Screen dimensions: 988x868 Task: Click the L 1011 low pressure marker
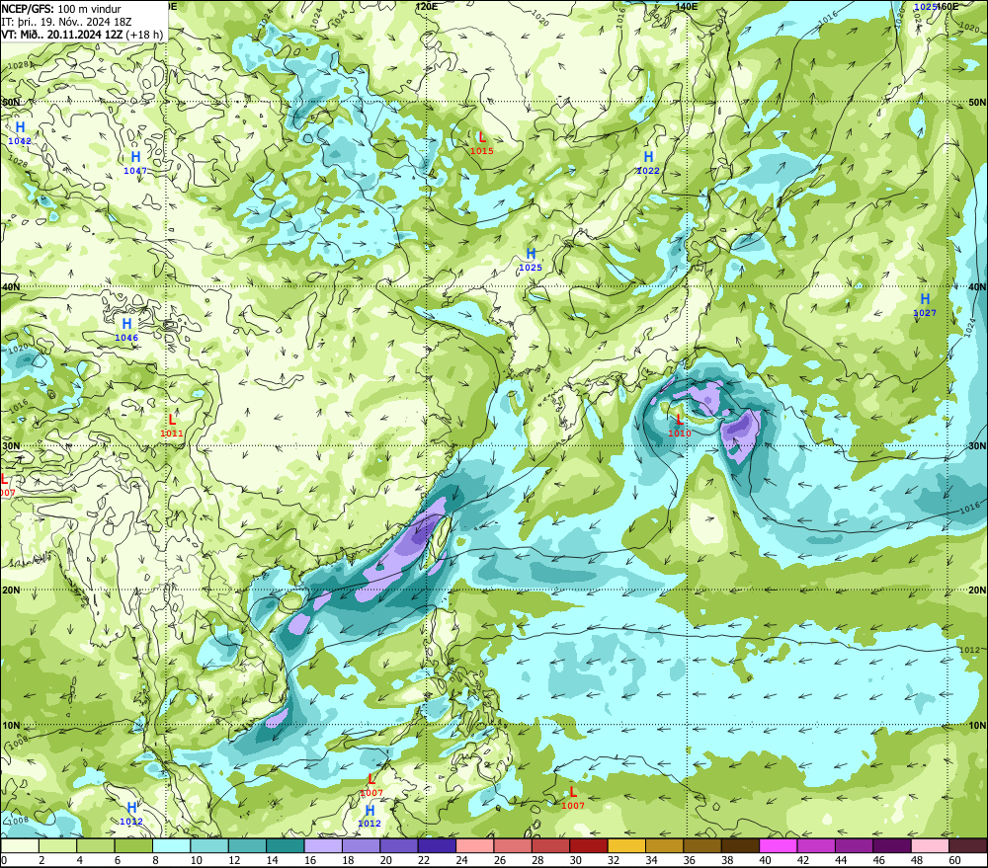tap(172, 426)
